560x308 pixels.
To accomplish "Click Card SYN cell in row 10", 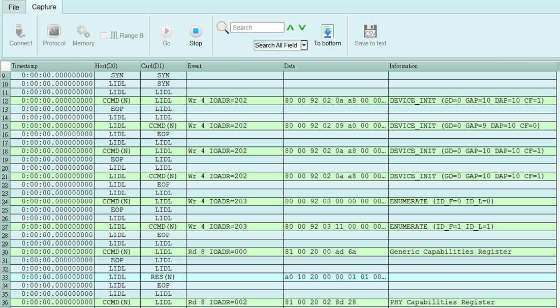I will [x=164, y=84].
